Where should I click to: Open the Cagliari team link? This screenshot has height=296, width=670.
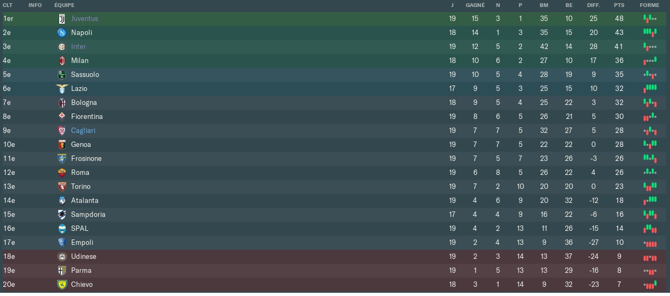tap(83, 131)
